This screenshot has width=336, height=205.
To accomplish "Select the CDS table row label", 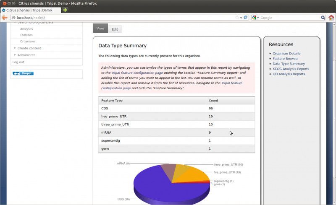I will (105, 109).
